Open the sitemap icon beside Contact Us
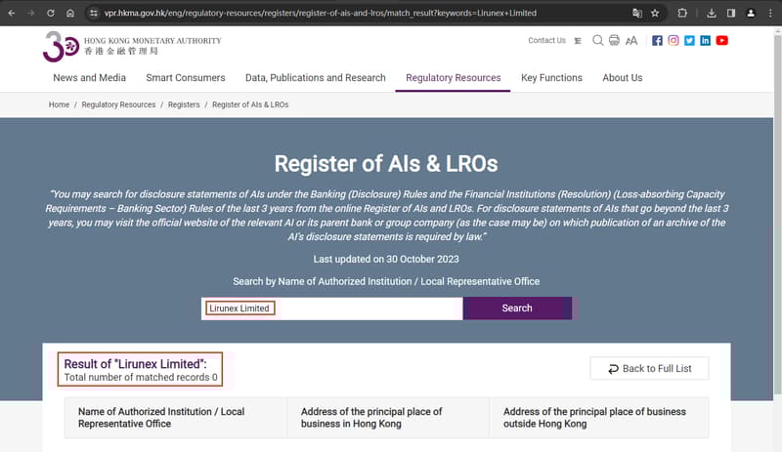Viewport: 782px width, 452px height. point(578,41)
